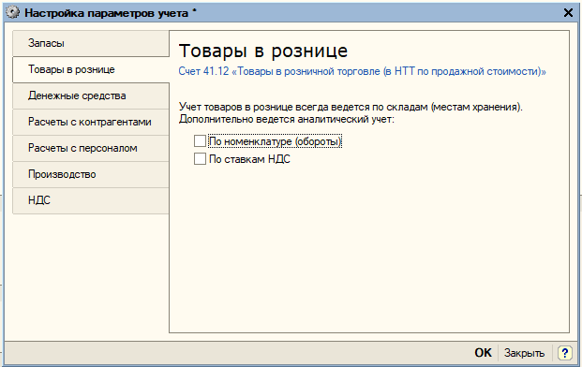Go to the Расчеты с контрагентами tab
This screenshot has height=367, width=582.
pyautogui.click(x=91, y=122)
